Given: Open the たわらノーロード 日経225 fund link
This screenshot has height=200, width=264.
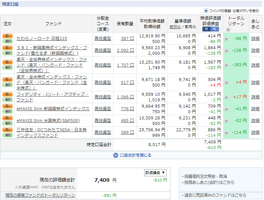Looking at the screenshot, I should click(42, 38).
